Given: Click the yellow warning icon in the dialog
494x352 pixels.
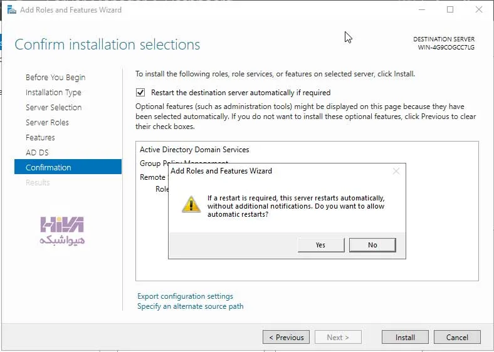Looking at the screenshot, I should 191,204.
